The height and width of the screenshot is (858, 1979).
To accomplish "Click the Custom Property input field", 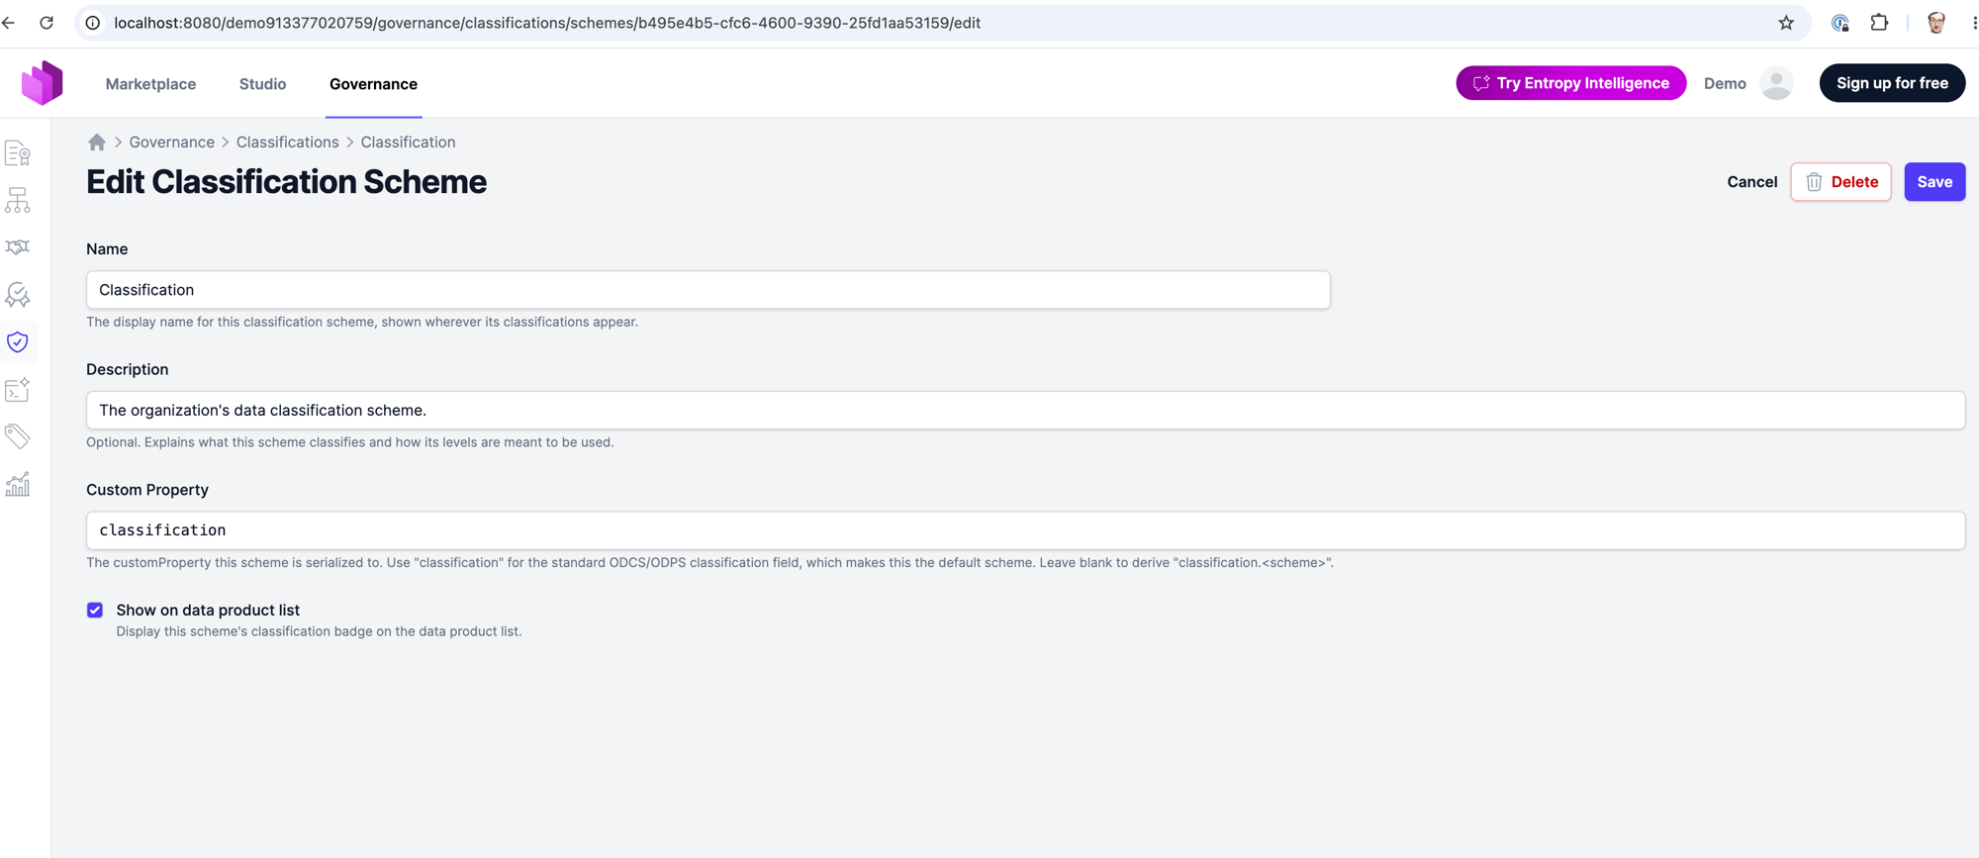I will pos(1025,530).
